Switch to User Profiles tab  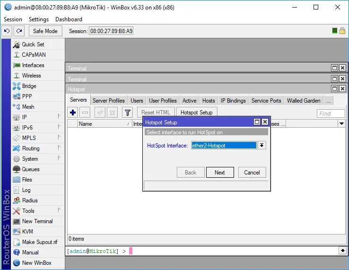[163, 101]
